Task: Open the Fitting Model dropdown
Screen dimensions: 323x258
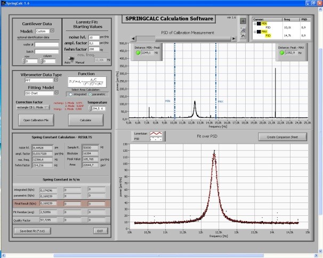Action: (56, 93)
